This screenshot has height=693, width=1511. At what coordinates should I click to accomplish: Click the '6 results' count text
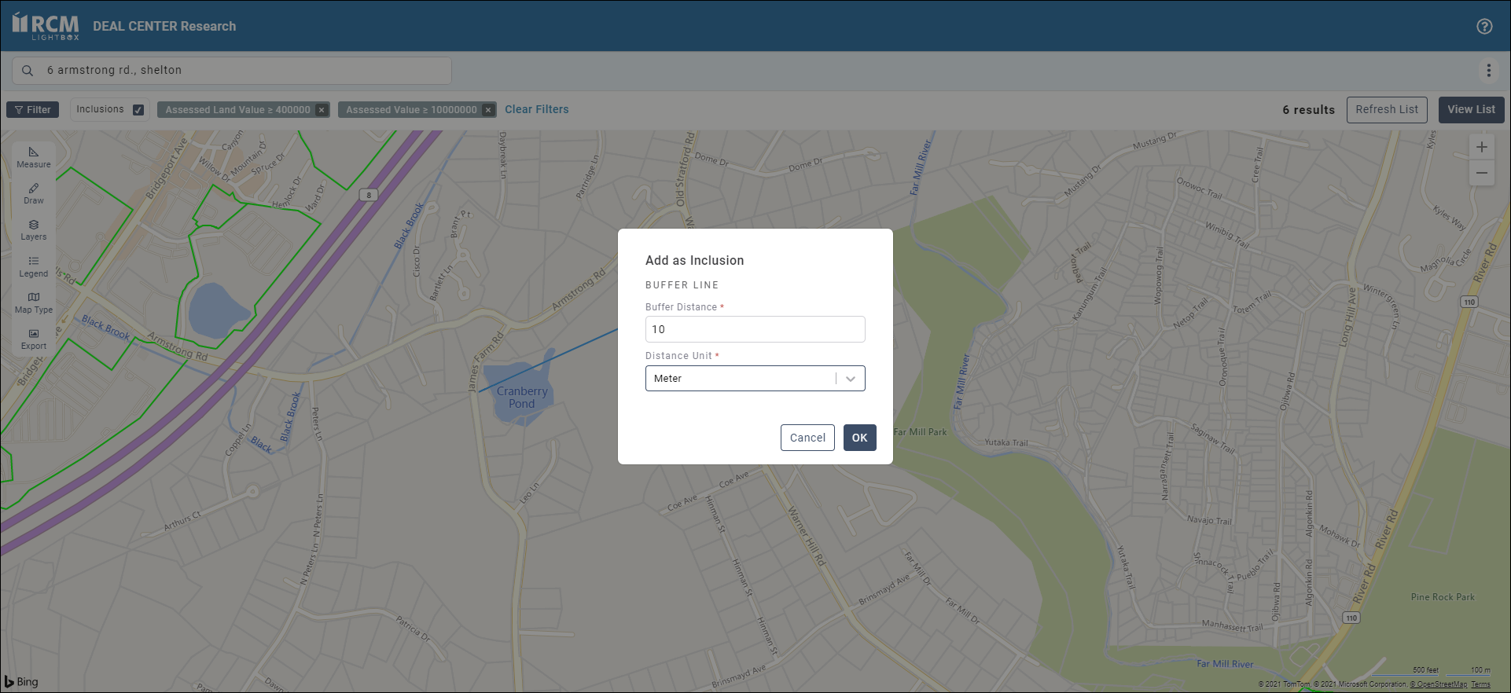1309,110
